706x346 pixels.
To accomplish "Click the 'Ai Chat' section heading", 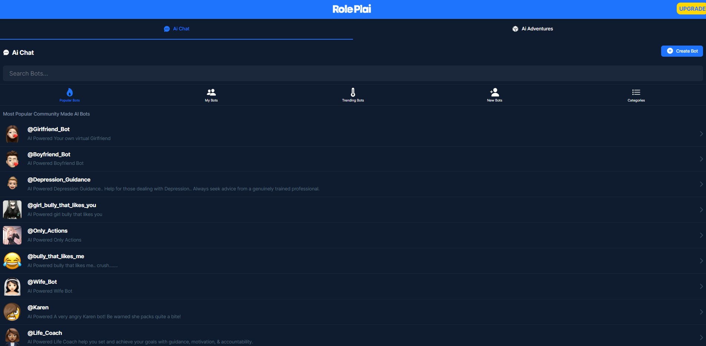I will coord(23,53).
